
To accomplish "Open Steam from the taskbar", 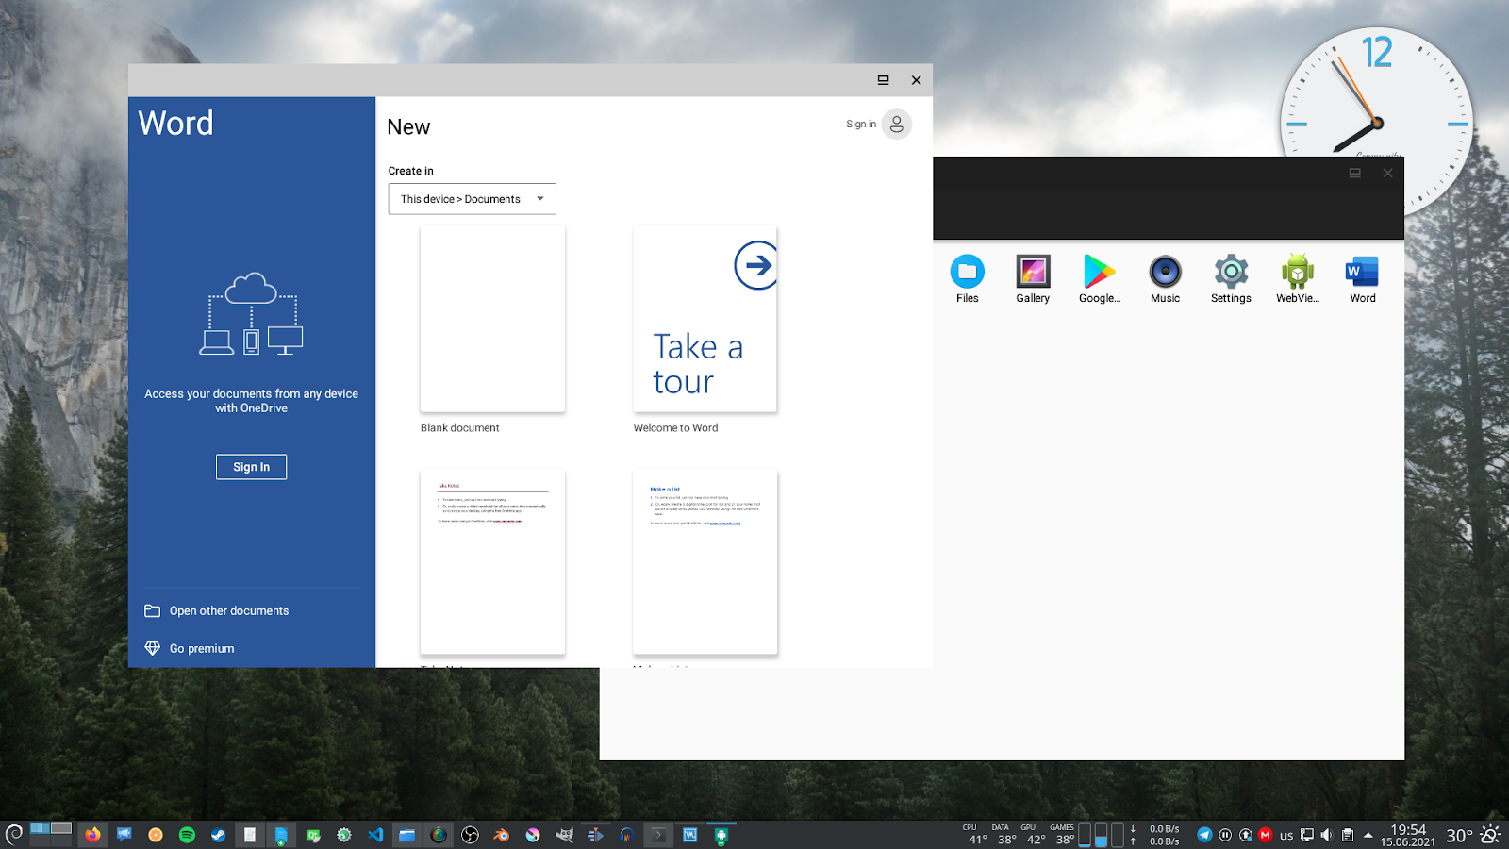I will (218, 835).
